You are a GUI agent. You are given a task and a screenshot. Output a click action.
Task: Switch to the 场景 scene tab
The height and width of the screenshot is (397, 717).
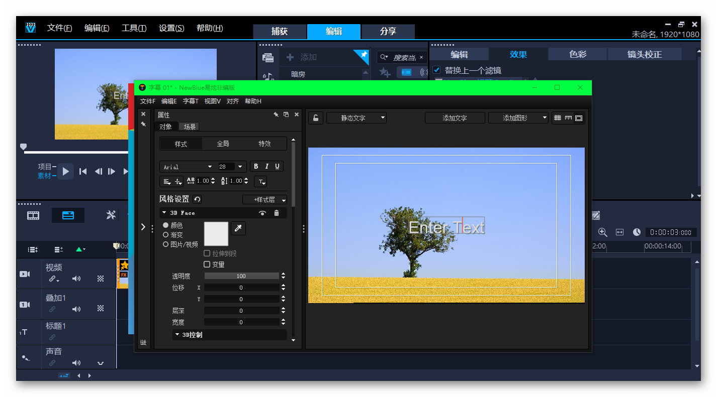[x=190, y=126]
